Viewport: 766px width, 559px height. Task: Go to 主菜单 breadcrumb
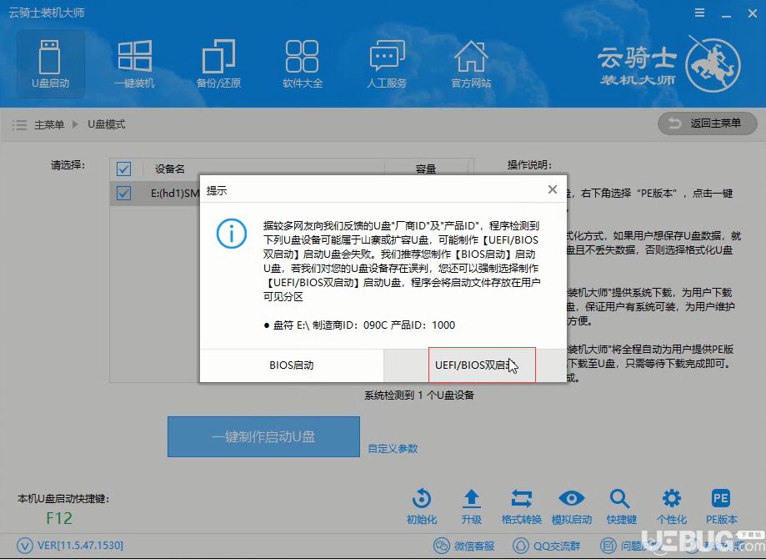49,124
